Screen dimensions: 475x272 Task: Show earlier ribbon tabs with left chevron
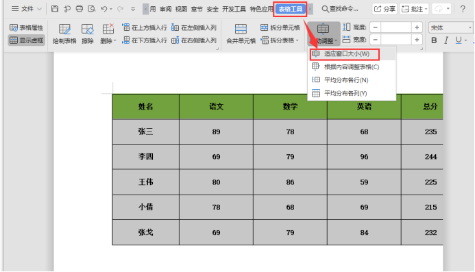pos(146,9)
